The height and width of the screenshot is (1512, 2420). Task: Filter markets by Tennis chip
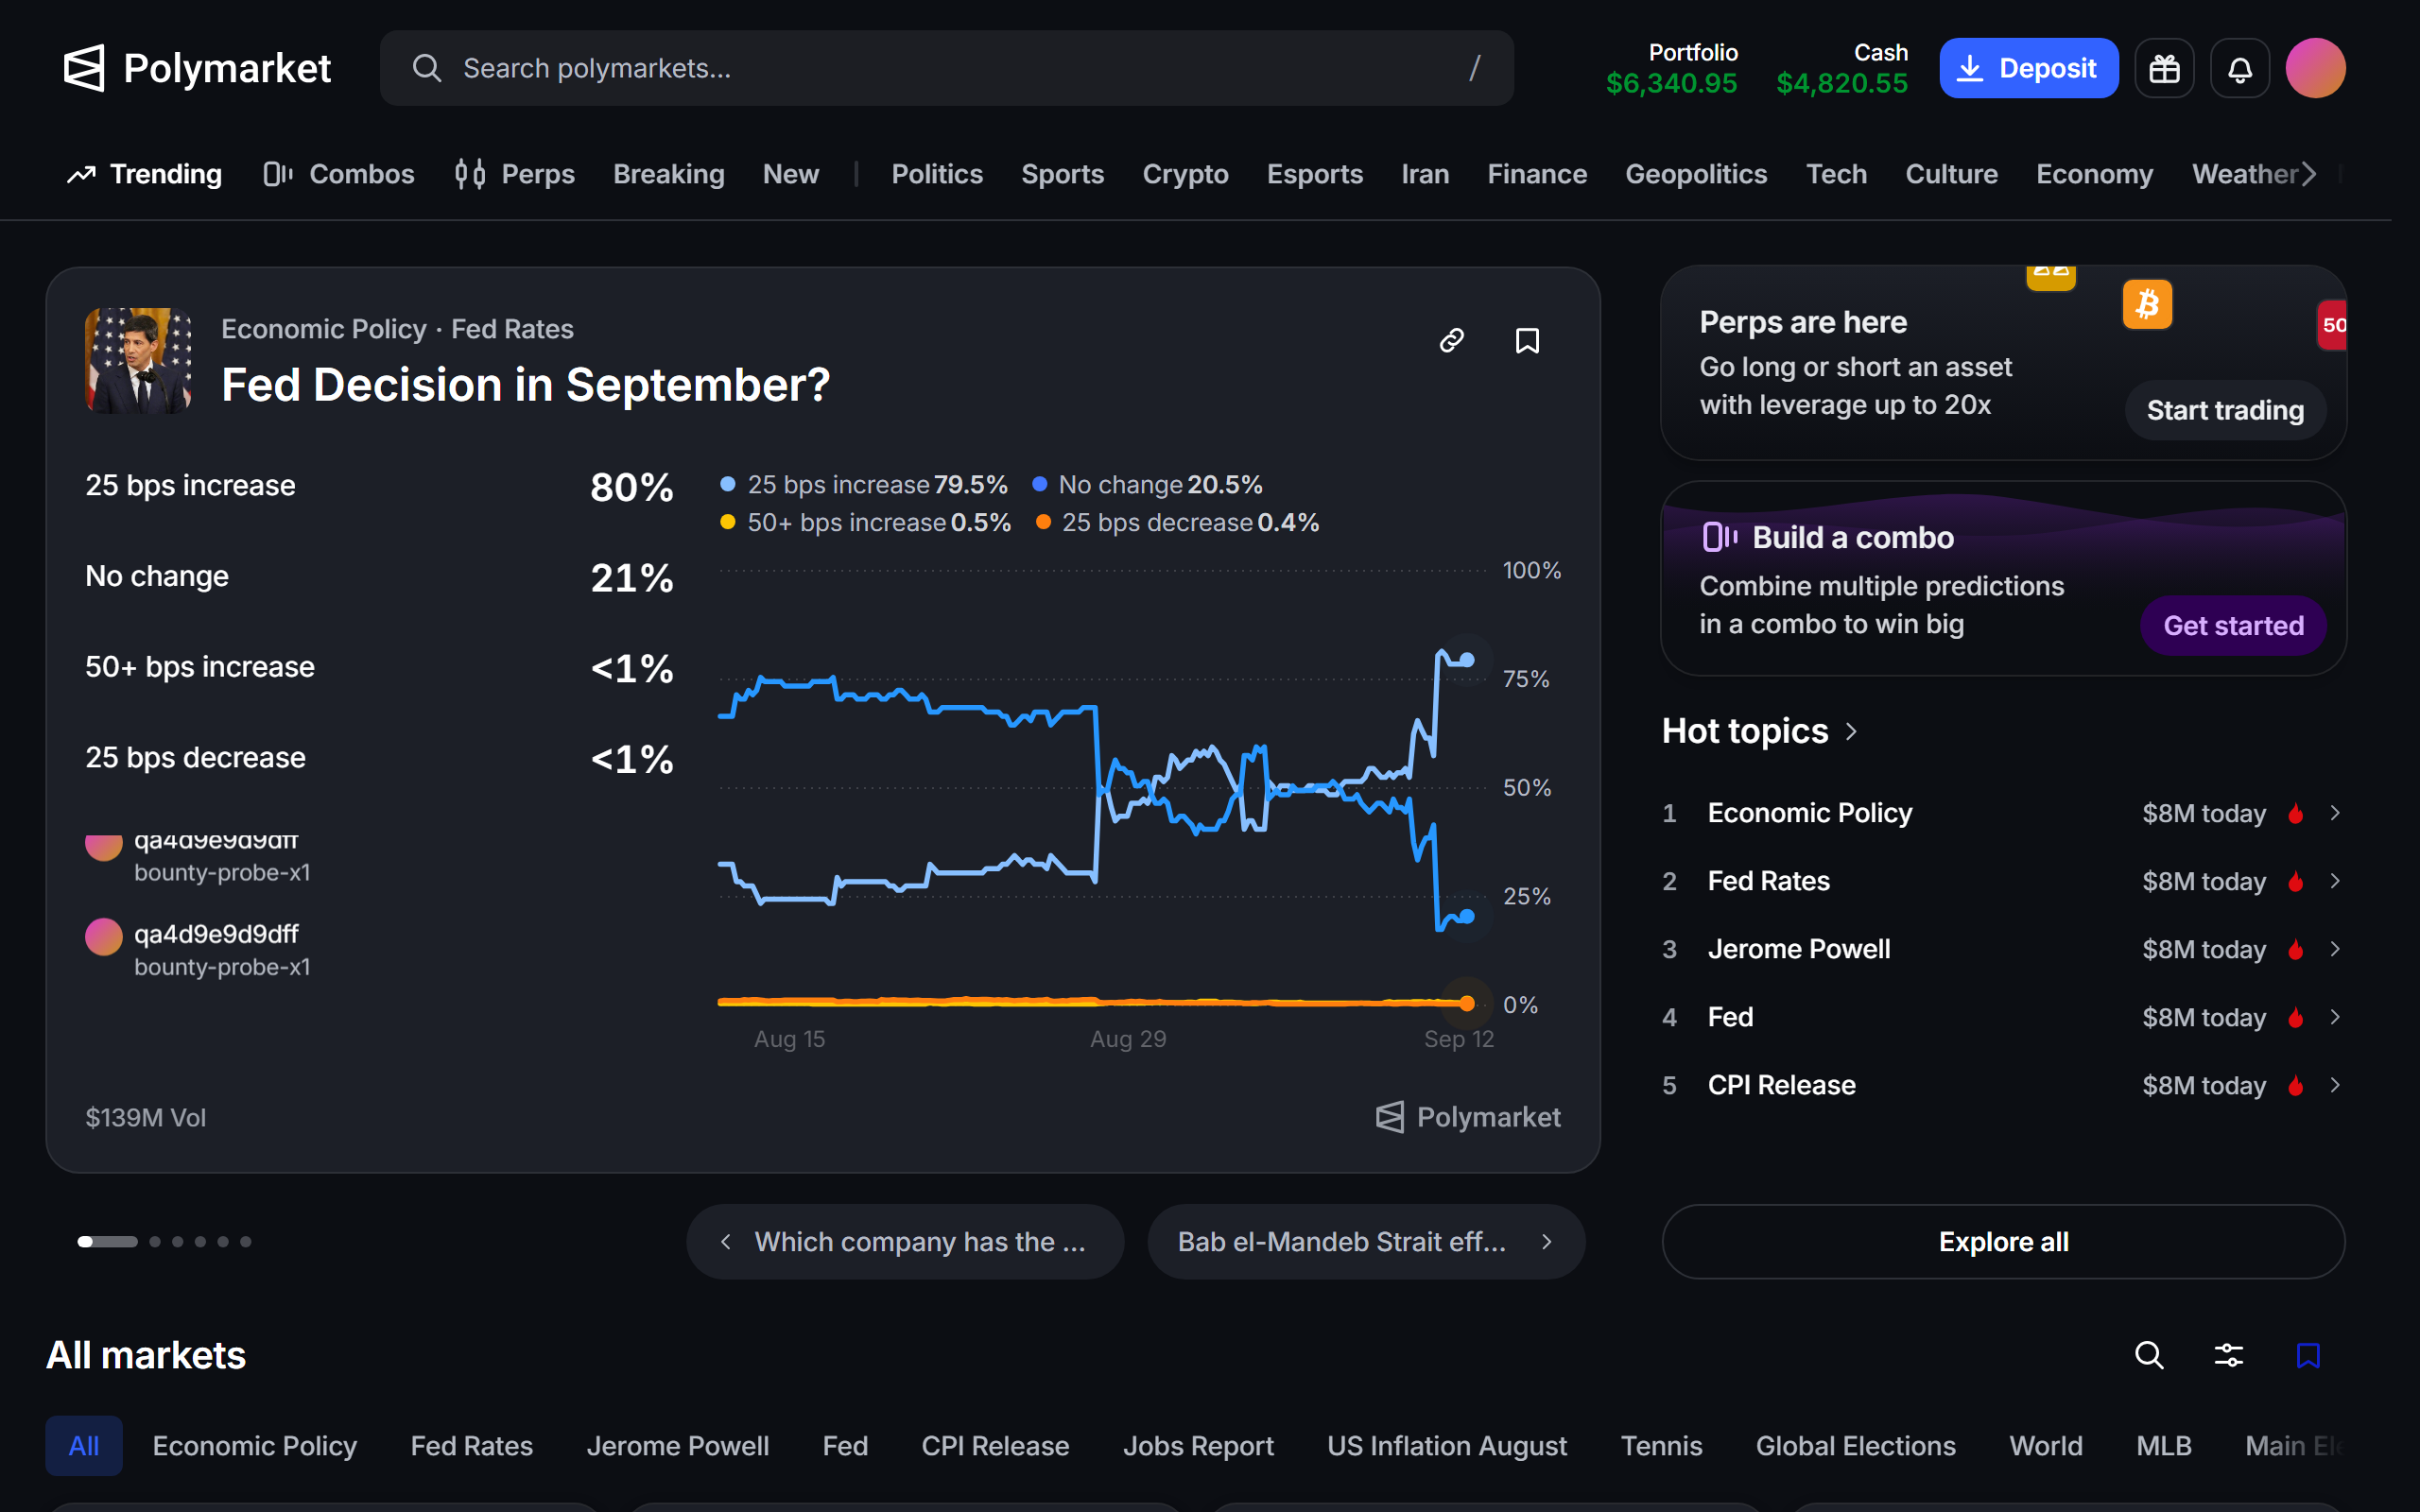click(x=1661, y=1445)
